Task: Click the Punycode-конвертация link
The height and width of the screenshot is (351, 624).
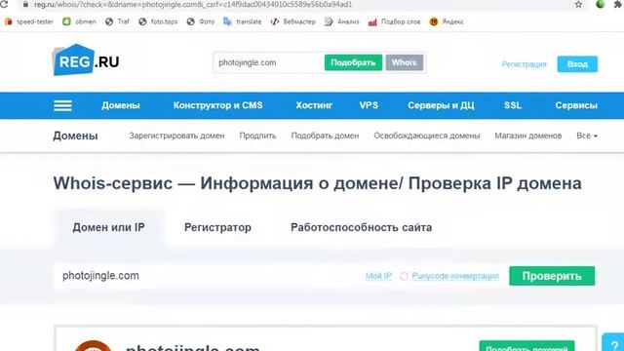Action: (455, 276)
